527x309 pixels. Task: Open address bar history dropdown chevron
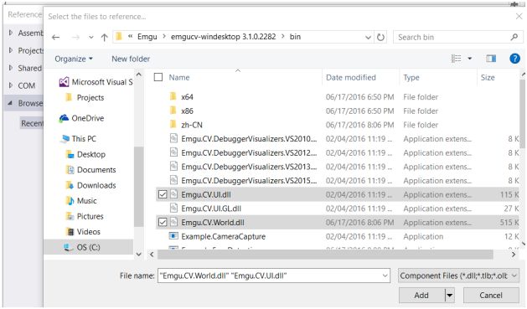(x=368, y=38)
